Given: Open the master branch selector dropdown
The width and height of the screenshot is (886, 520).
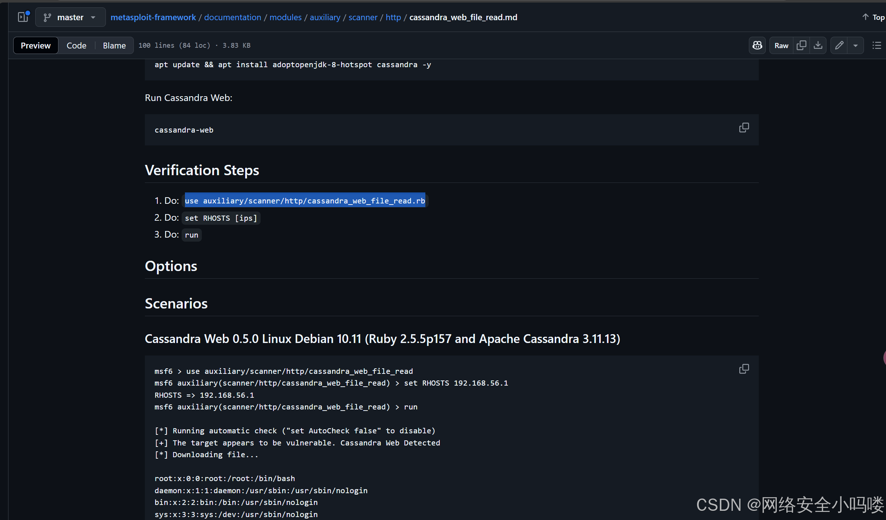Looking at the screenshot, I should pyautogui.click(x=70, y=17).
